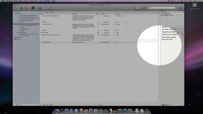Open the Trash in the Dock
This screenshot has width=203, height=114.
point(147,111)
